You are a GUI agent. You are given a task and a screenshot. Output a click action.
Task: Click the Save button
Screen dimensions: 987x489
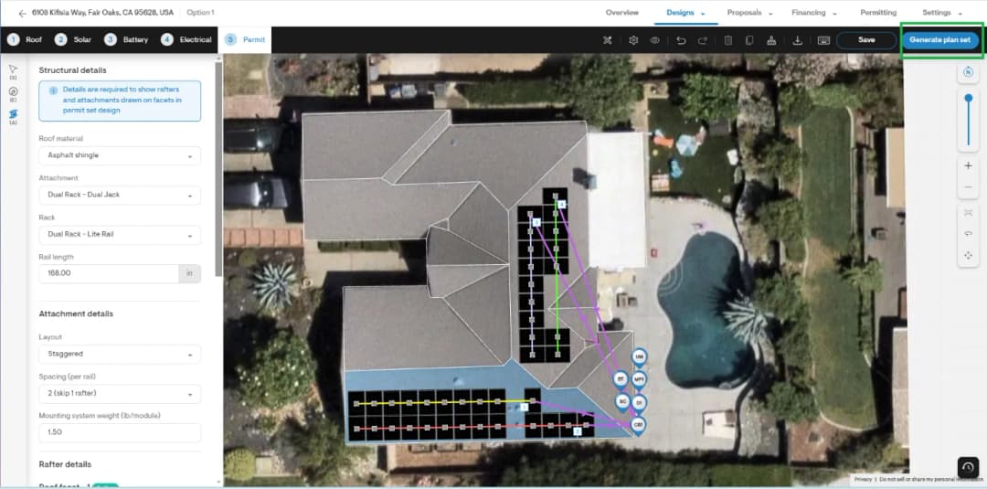click(866, 40)
